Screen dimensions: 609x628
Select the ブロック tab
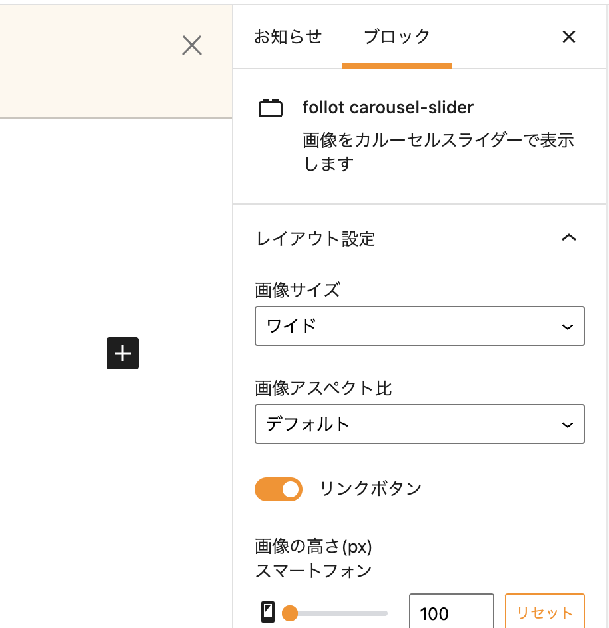[397, 37]
